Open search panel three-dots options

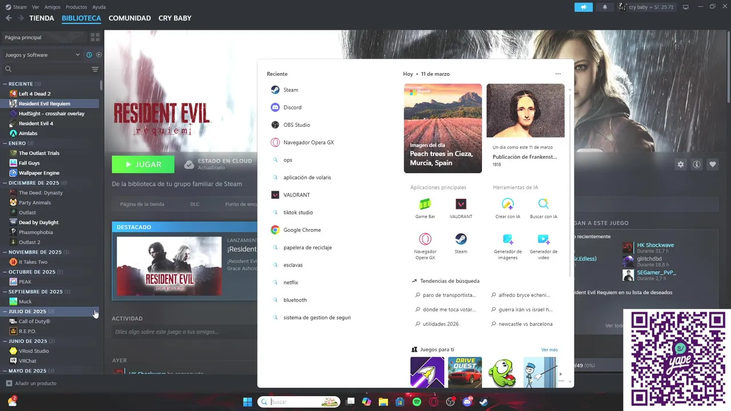tap(558, 74)
